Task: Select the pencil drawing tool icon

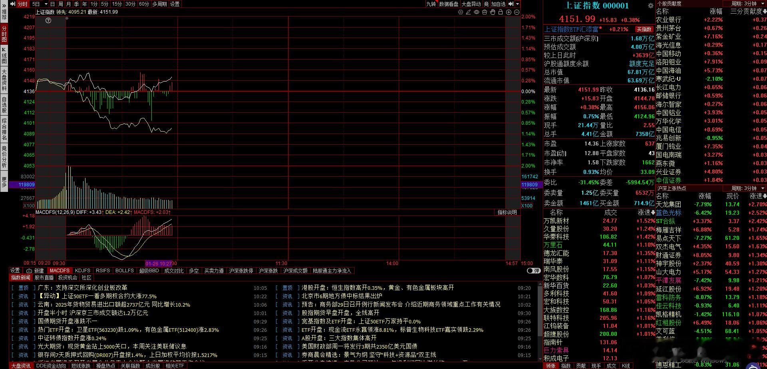Action: click(469, 12)
